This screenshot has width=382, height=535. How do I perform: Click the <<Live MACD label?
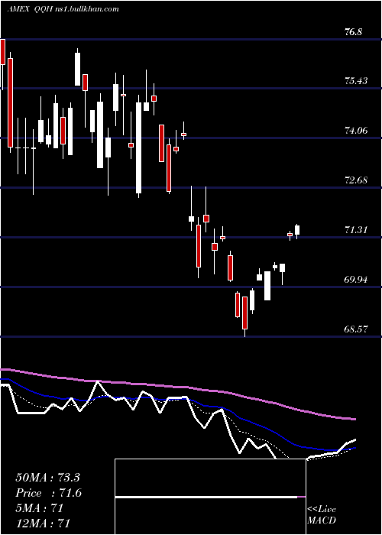point(322,515)
